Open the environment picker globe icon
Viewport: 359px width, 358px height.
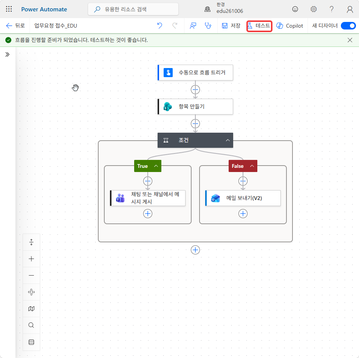tap(207, 9)
